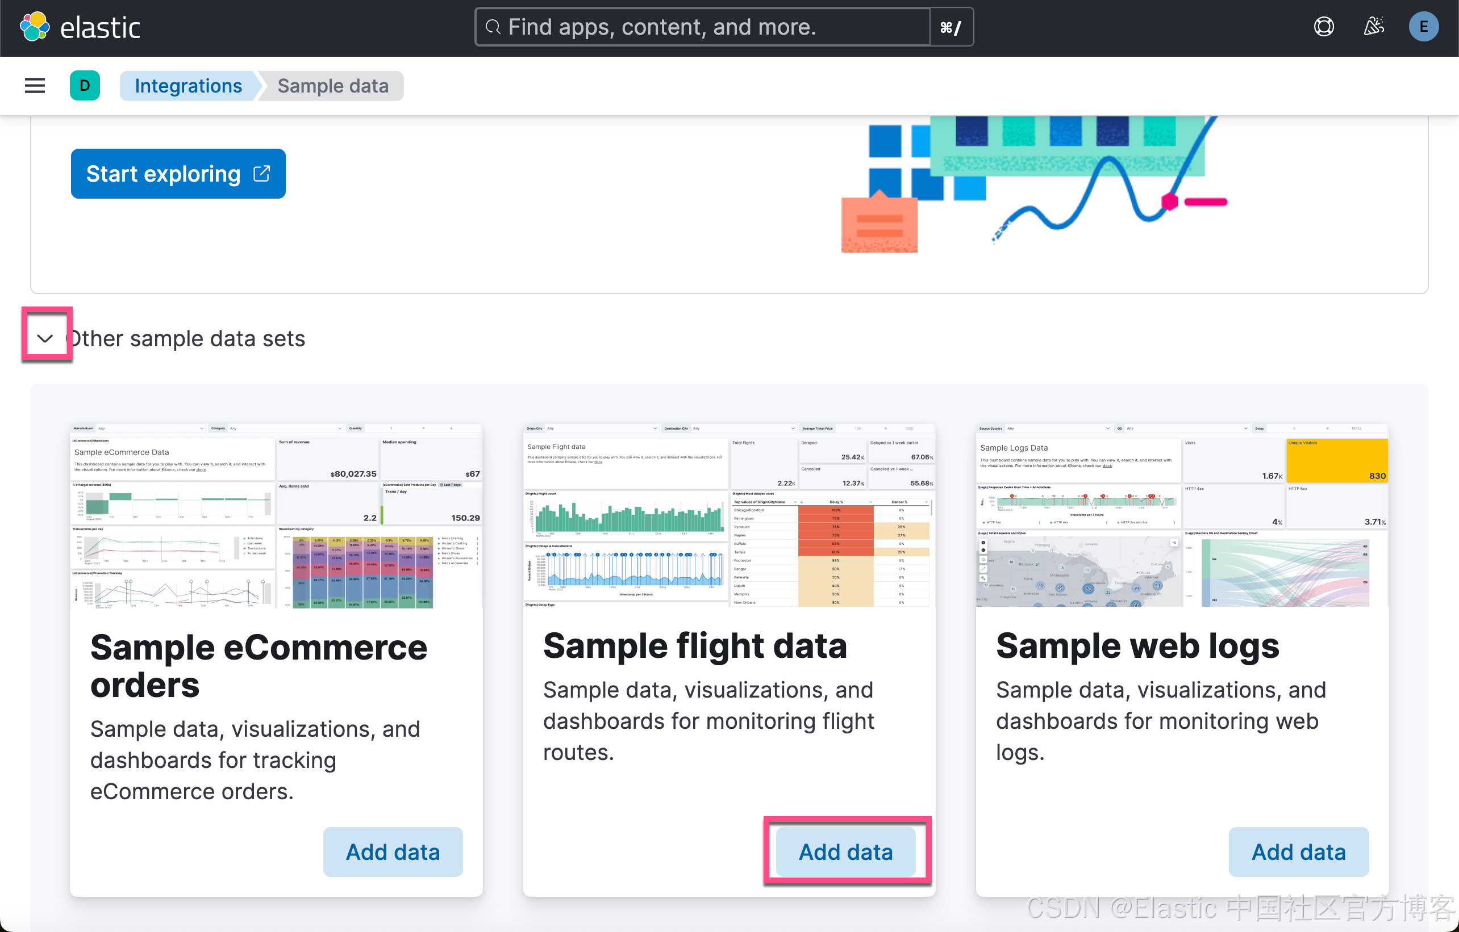1459x932 pixels.
Task: Click the flight data dashboard thumbnail
Action: [x=728, y=515]
